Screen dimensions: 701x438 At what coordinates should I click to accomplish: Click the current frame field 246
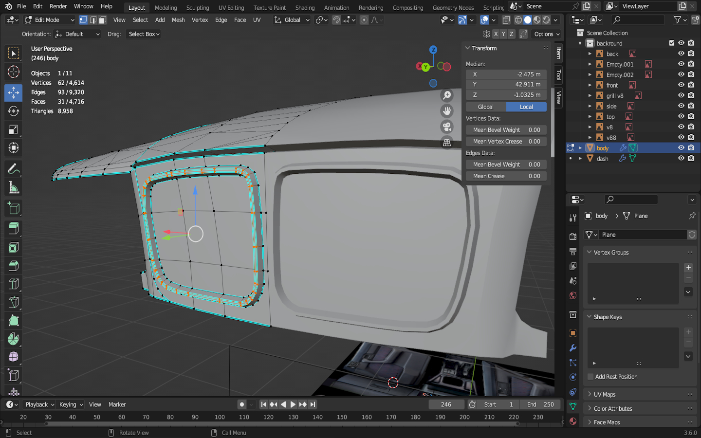[x=446, y=404]
